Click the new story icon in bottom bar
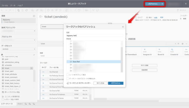189x108 pixels. 34,104
